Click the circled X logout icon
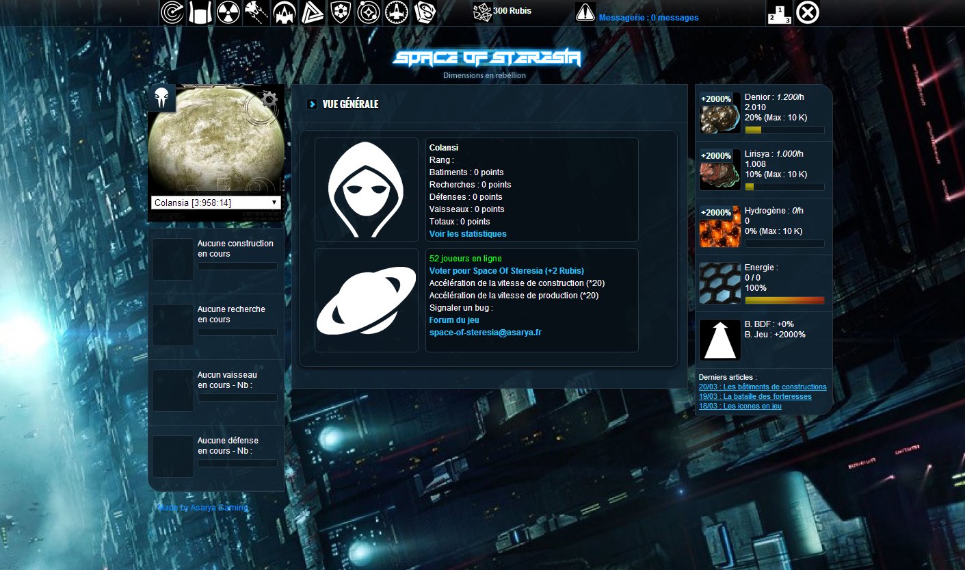The image size is (965, 570). point(808,12)
